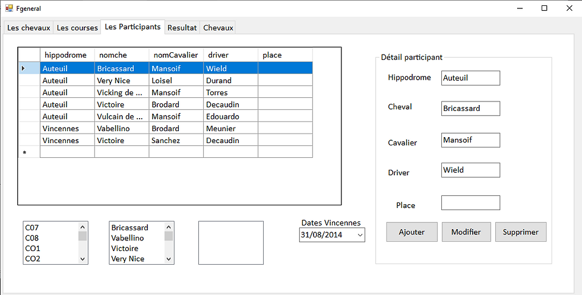
Task: Click the Hippodrome text field
Action: (x=470, y=78)
